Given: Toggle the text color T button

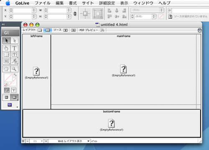Looking at the screenshot, I should coord(14,90).
